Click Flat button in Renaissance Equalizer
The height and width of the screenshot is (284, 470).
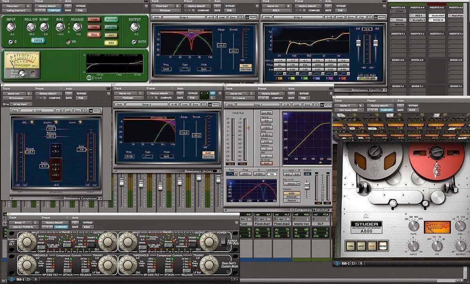point(362,17)
